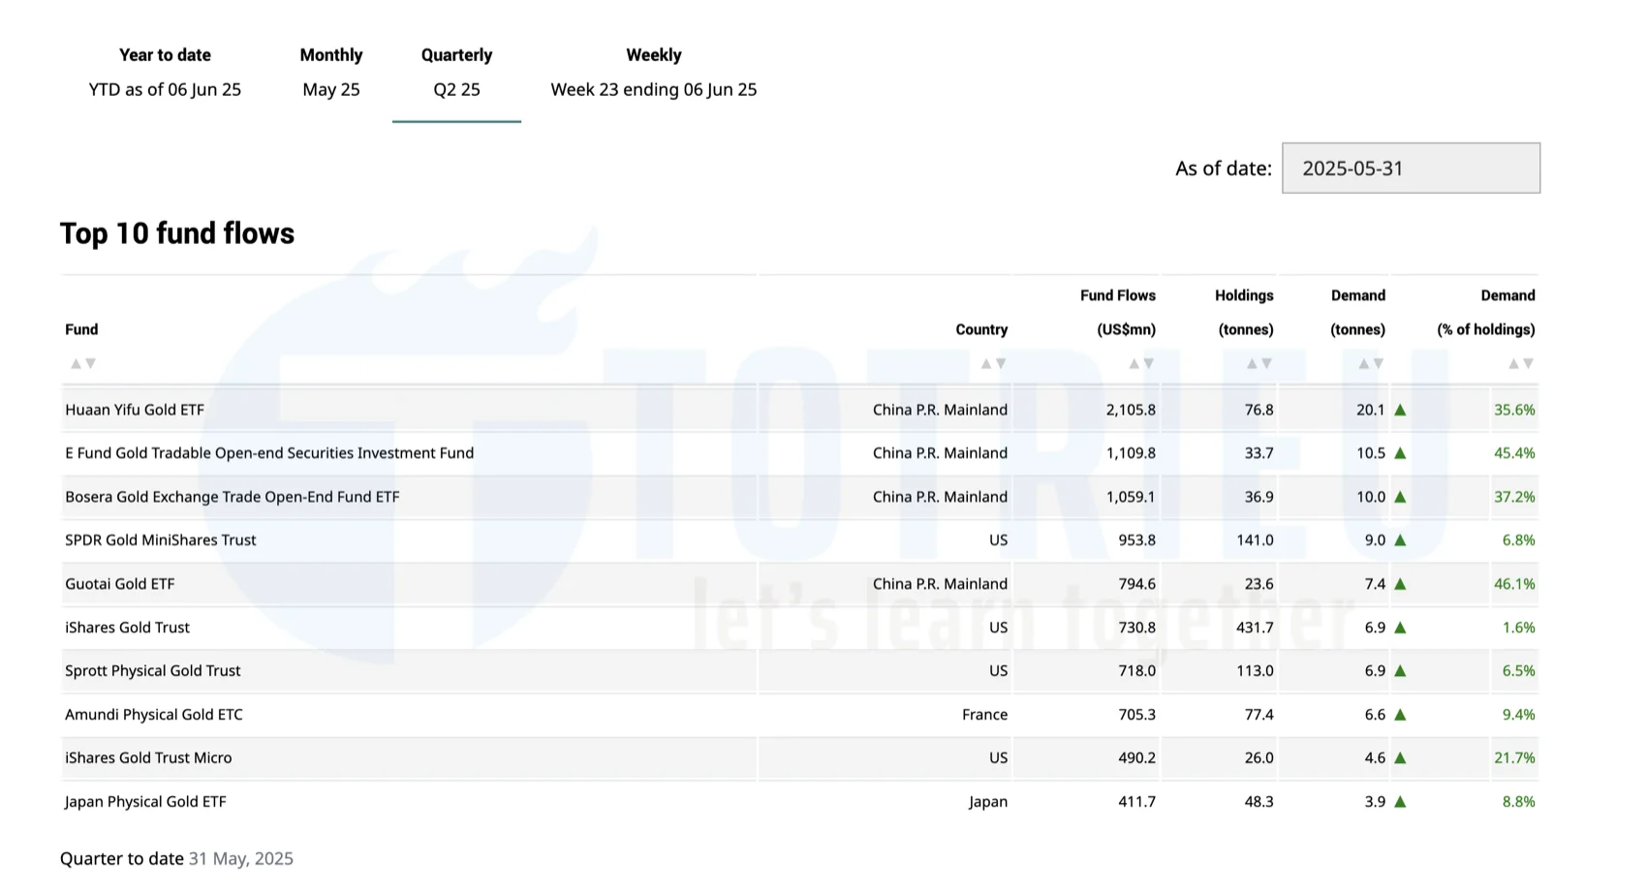Select Bosera Gold Exchange Trade fund row
This screenshot has height=892, width=1647.
click(800, 497)
